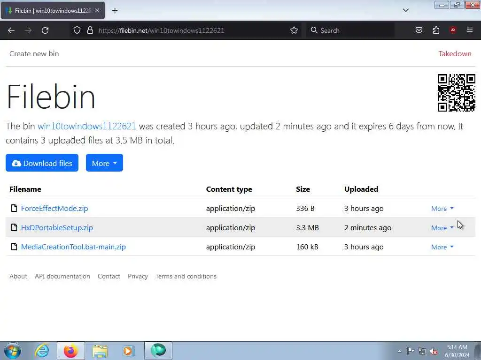This screenshot has height=360, width=481.
Task: Open the API documentation footer link
Action: coord(62,276)
